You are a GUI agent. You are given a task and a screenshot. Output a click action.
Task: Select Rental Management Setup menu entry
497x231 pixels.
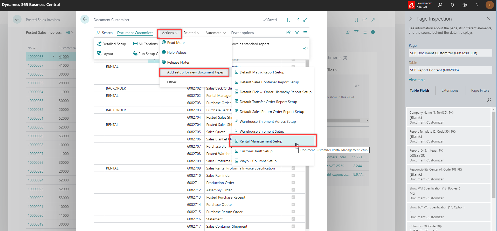point(261,141)
